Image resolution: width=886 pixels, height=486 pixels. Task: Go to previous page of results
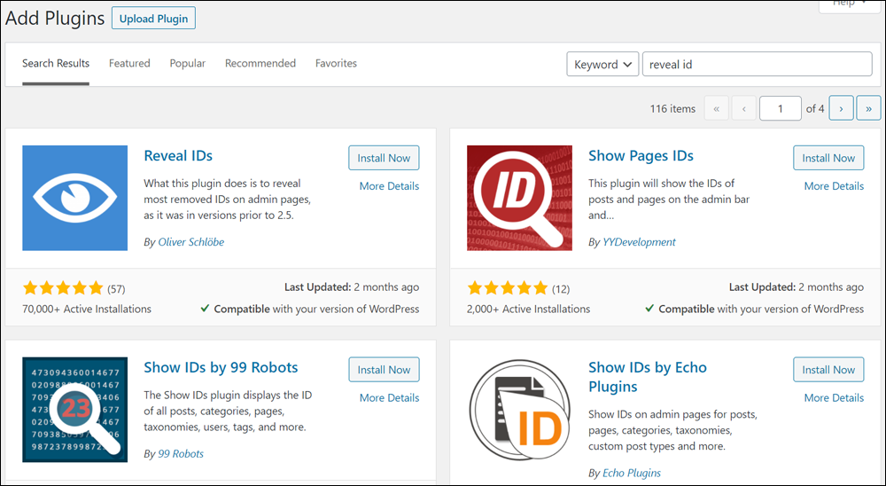[x=743, y=108]
